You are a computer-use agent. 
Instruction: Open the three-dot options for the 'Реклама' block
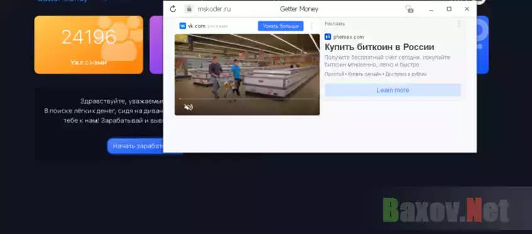(x=459, y=24)
